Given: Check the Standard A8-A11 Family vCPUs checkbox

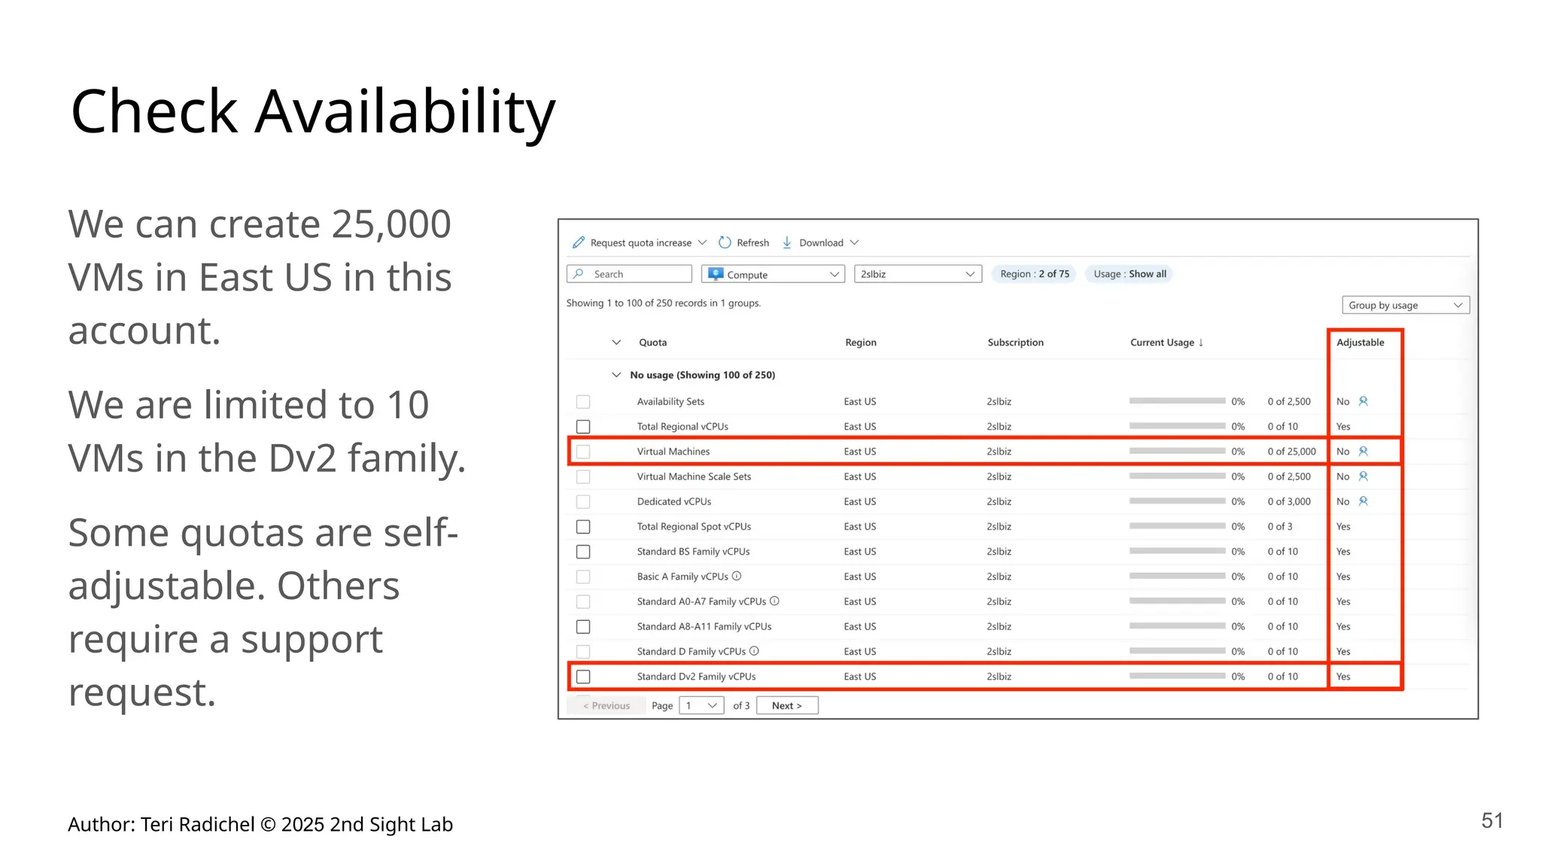Looking at the screenshot, I should (583, 627).
